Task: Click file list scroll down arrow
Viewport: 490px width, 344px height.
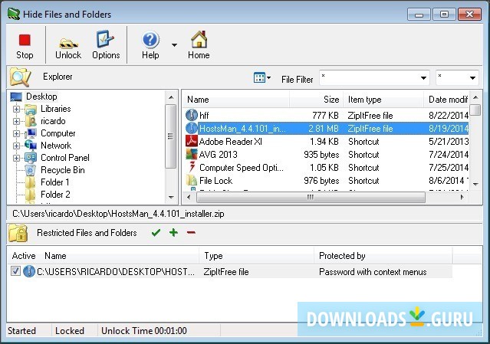Action: coord(475,184)
